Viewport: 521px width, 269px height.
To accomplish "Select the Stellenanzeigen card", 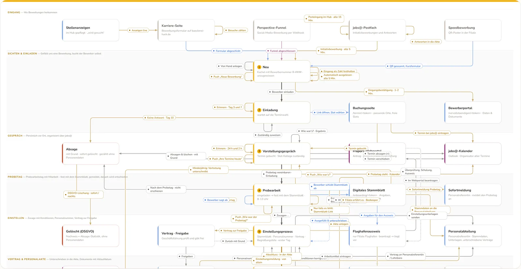I will coord(91,30).
